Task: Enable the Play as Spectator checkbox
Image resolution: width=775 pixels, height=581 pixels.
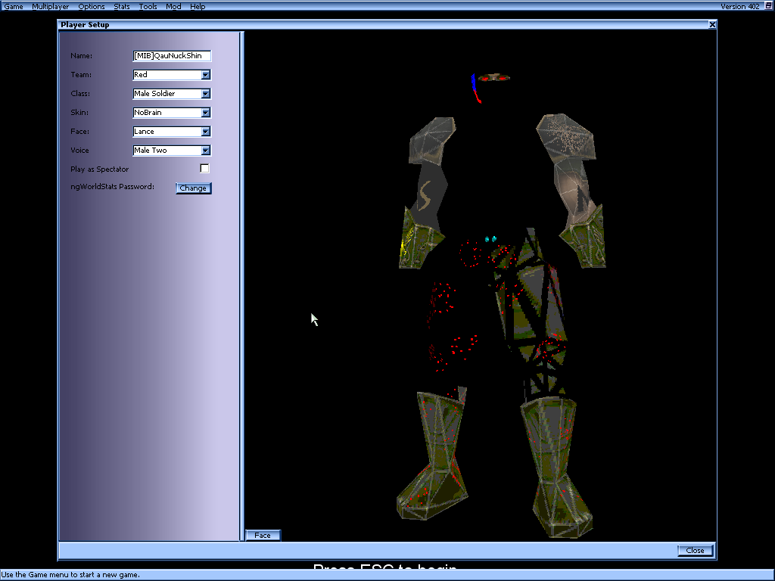Action: tap(204, 168)
